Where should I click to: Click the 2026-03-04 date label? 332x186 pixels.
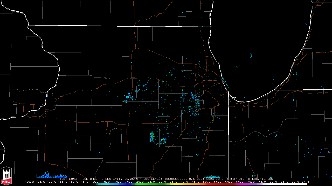tap(216, 179)
